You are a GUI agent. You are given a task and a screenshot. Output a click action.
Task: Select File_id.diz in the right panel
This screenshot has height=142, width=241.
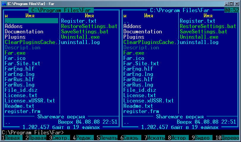140,90
